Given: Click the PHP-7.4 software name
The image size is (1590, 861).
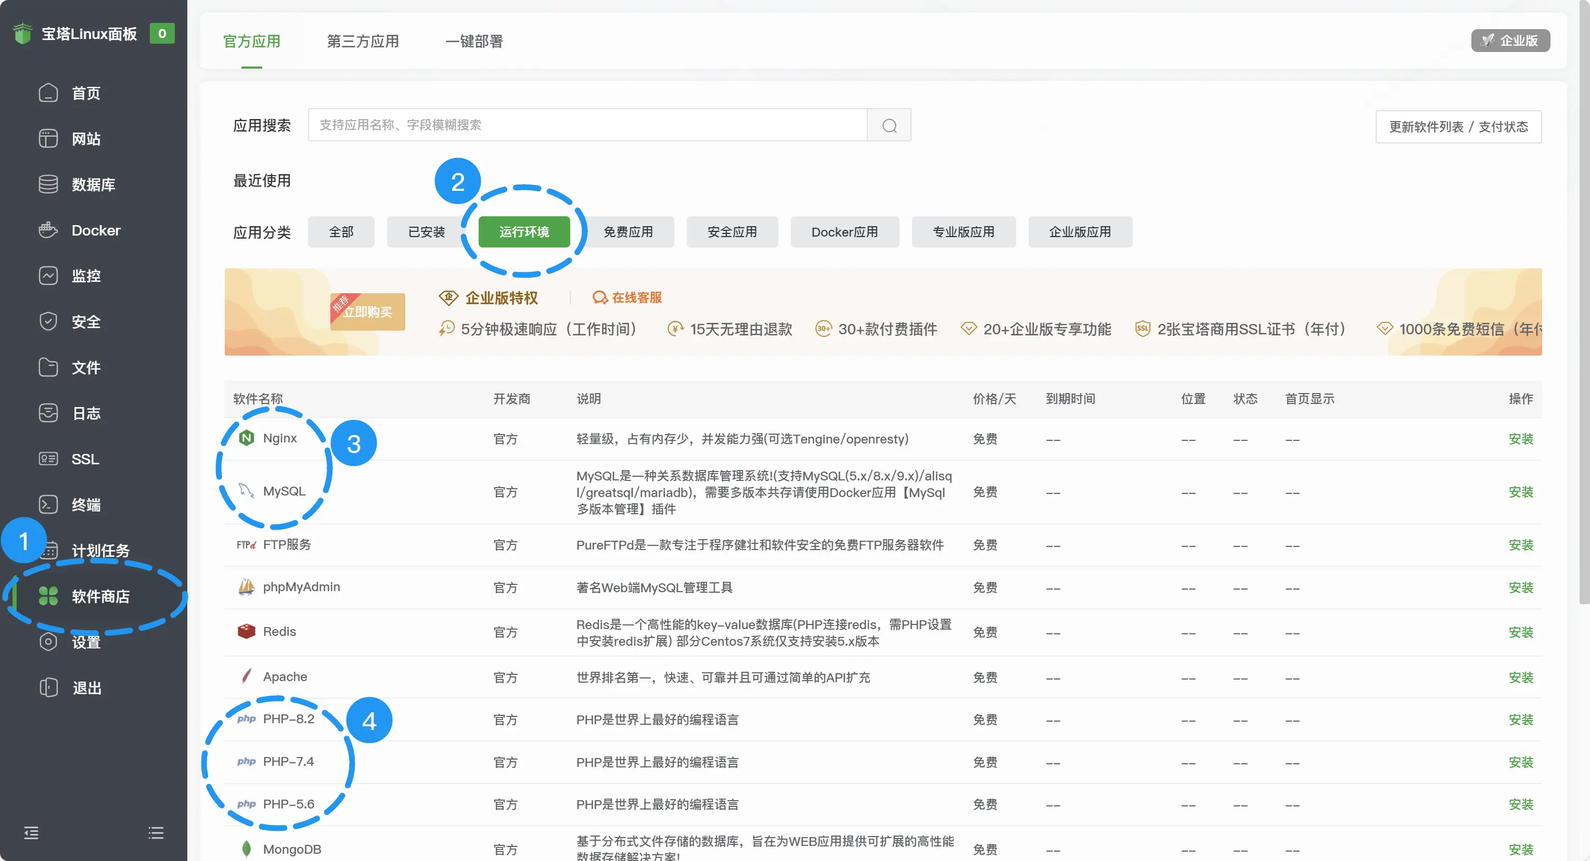Looking at the screenshot, I should pos(288,762).
